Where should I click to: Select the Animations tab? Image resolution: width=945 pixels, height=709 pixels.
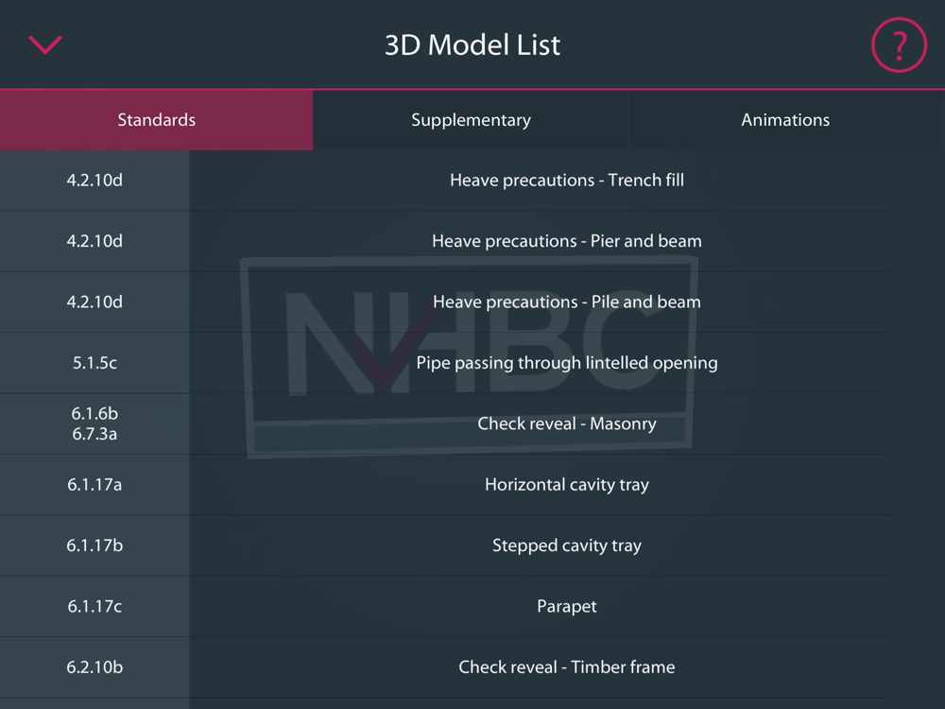click(x=785, y=120)
